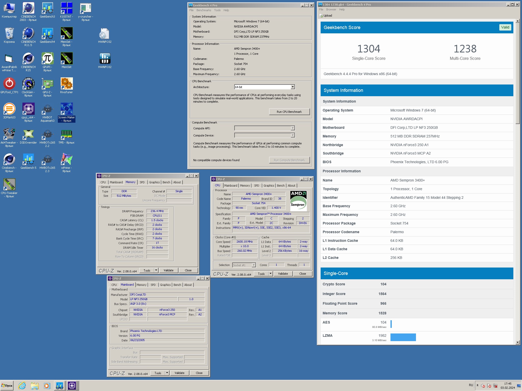The height and width of the screenshot is (391, 522).
Task: Open Internet Explorer from the taskbar
Action: [x=22, y=386]
